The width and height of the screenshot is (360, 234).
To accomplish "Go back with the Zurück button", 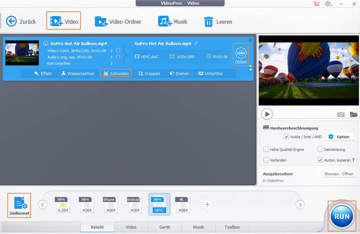I will pyautogui.click(x=21, y=22).
